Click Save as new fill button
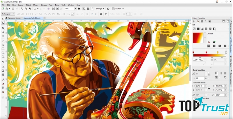Viewport: 233px width, 119px height. [x=214, y=42]
